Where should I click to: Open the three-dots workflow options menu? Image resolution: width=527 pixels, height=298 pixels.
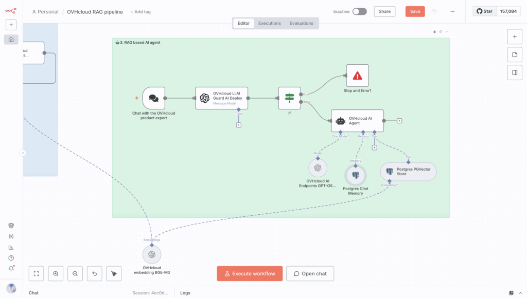(x=452, y=11)
